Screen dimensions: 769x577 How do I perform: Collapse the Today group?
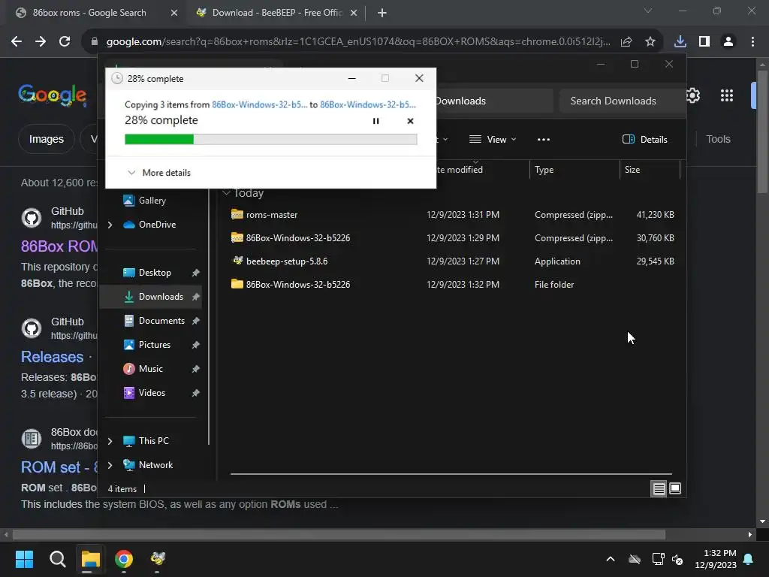(x=226, y=193)
